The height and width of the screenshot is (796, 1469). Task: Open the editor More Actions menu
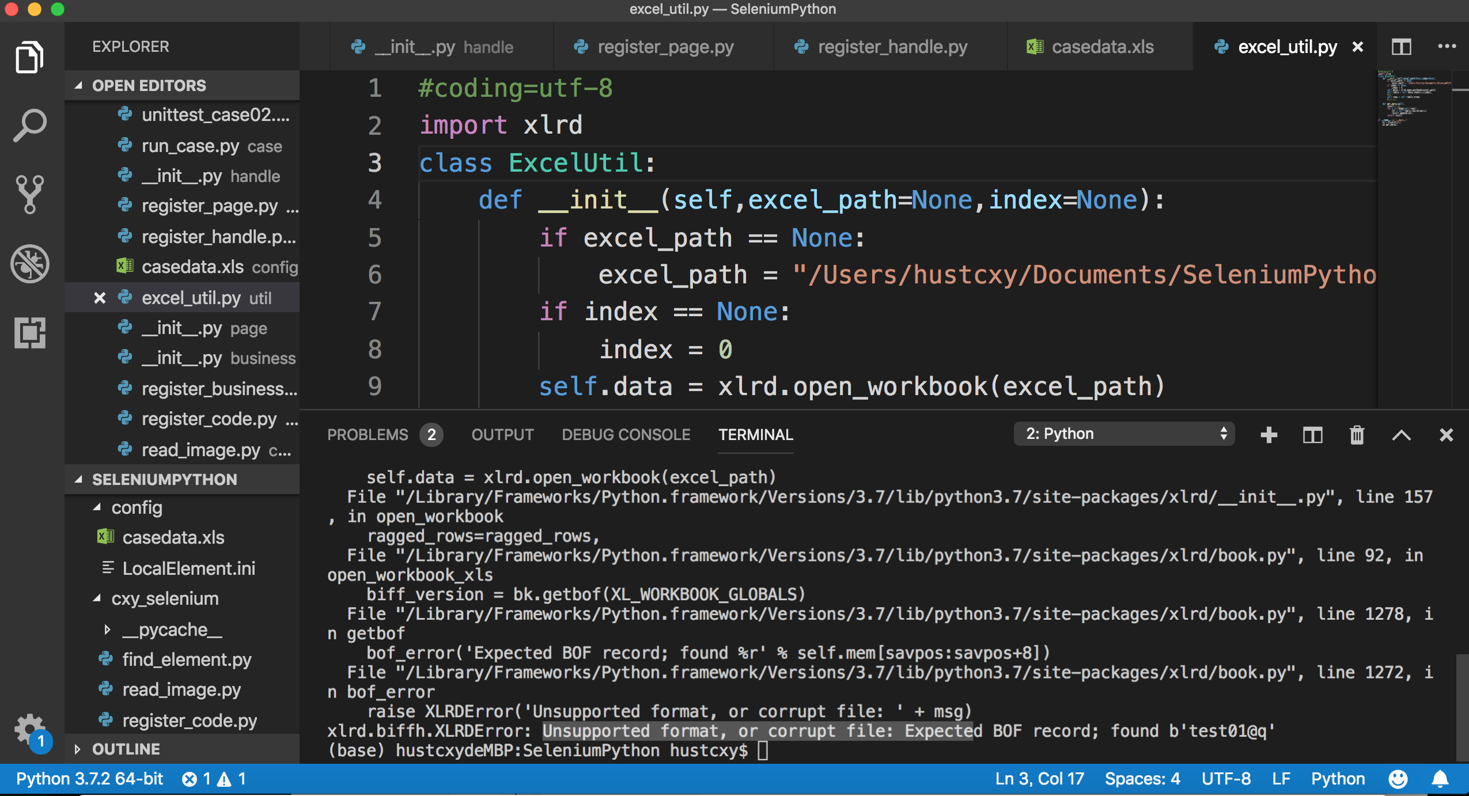[x=1447, y=47]
